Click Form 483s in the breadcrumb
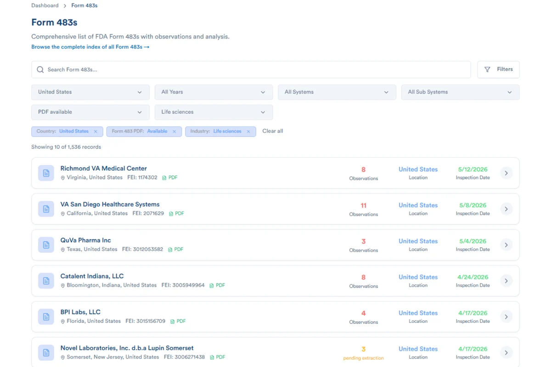Image resolution: width=551 pixels, height=367 pixels. (x=84, y=6)
